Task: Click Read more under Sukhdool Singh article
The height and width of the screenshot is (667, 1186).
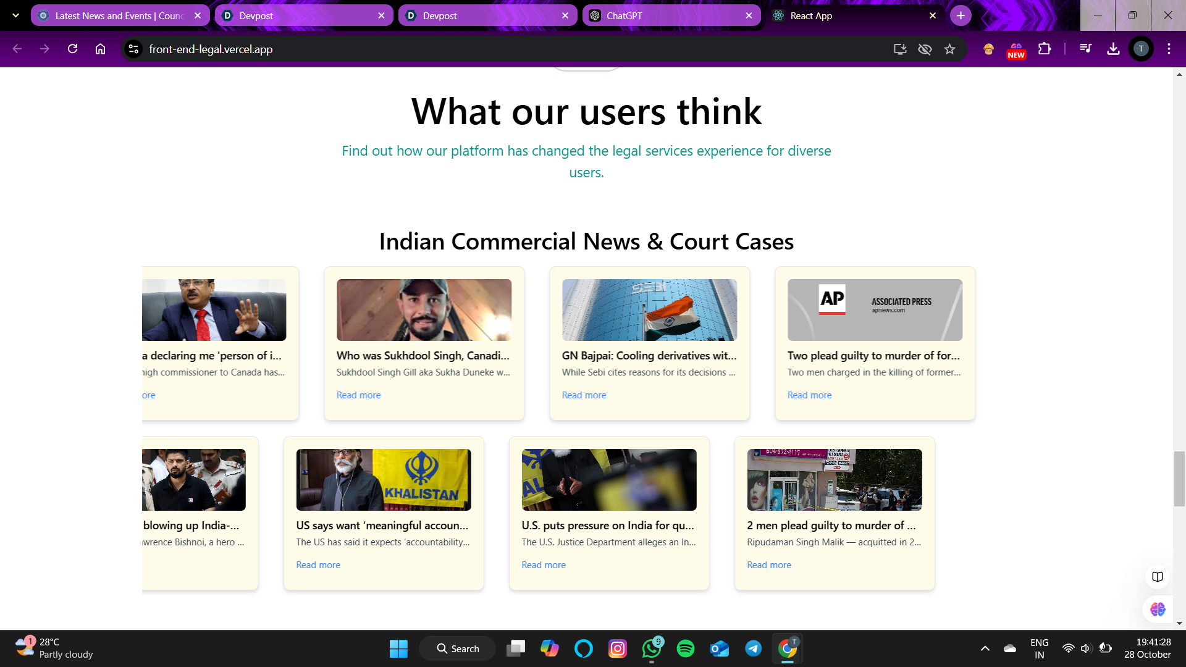Action: (x=358, y=395)
